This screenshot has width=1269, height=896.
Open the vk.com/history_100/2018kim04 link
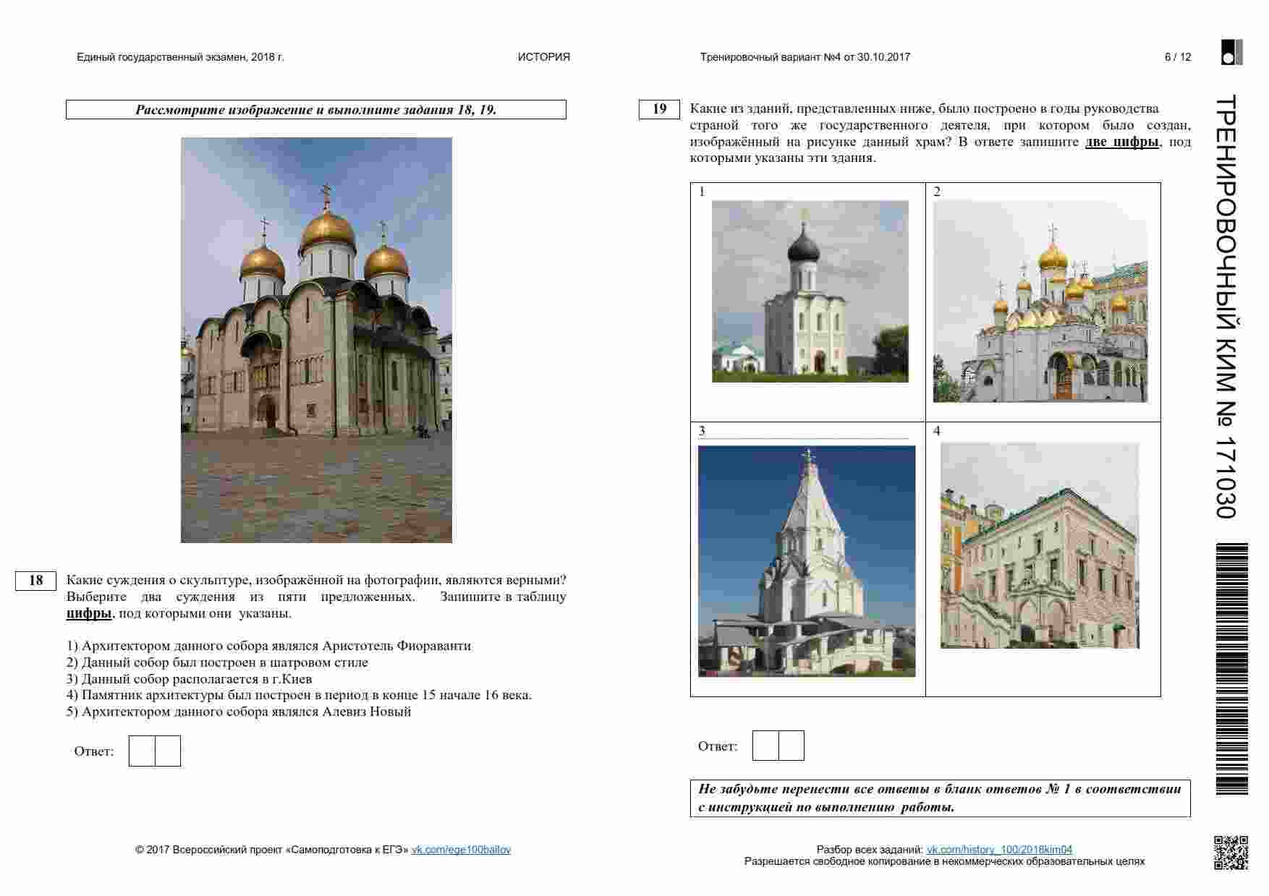[999, 850]
